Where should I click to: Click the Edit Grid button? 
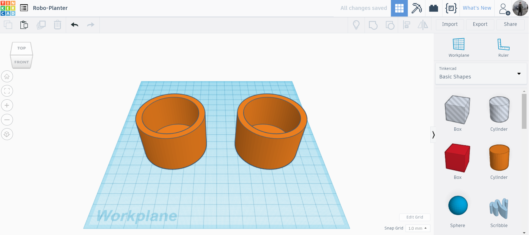(415, 217)
